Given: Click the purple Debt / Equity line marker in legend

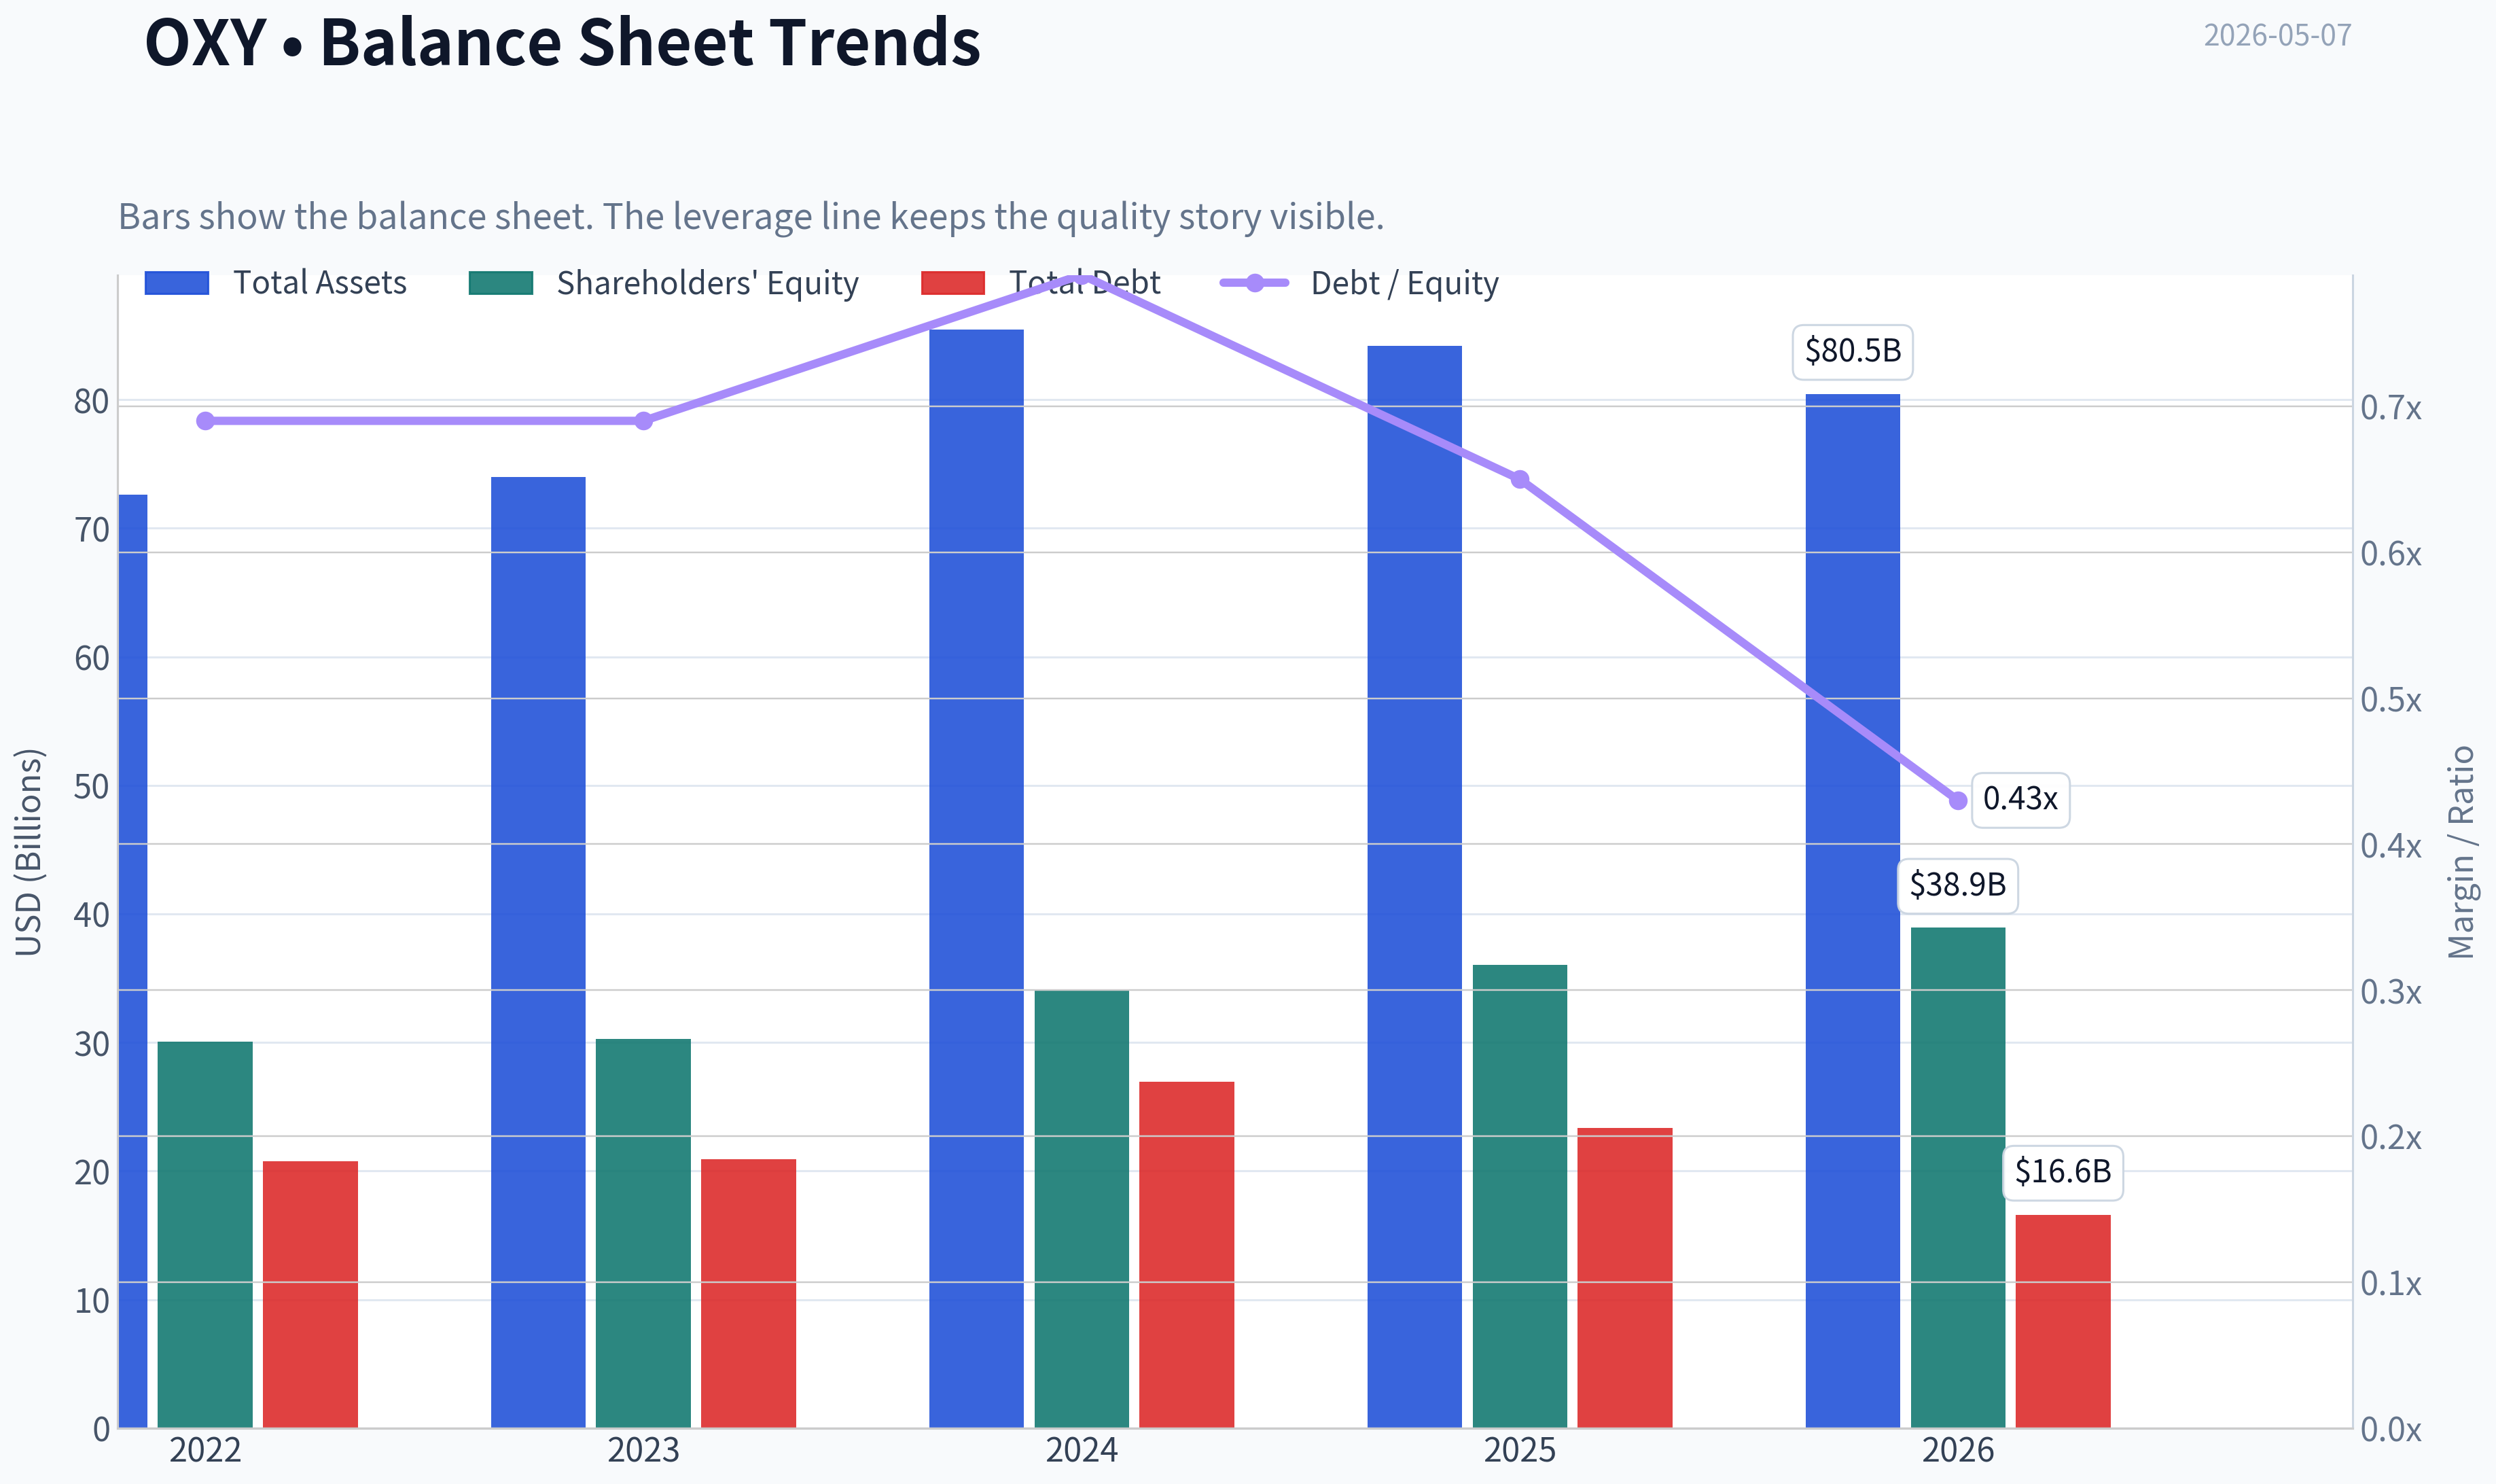Looking at the screenshot, I should [1255, 283].
